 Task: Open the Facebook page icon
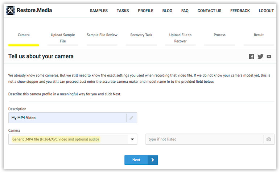coord(251,57)
